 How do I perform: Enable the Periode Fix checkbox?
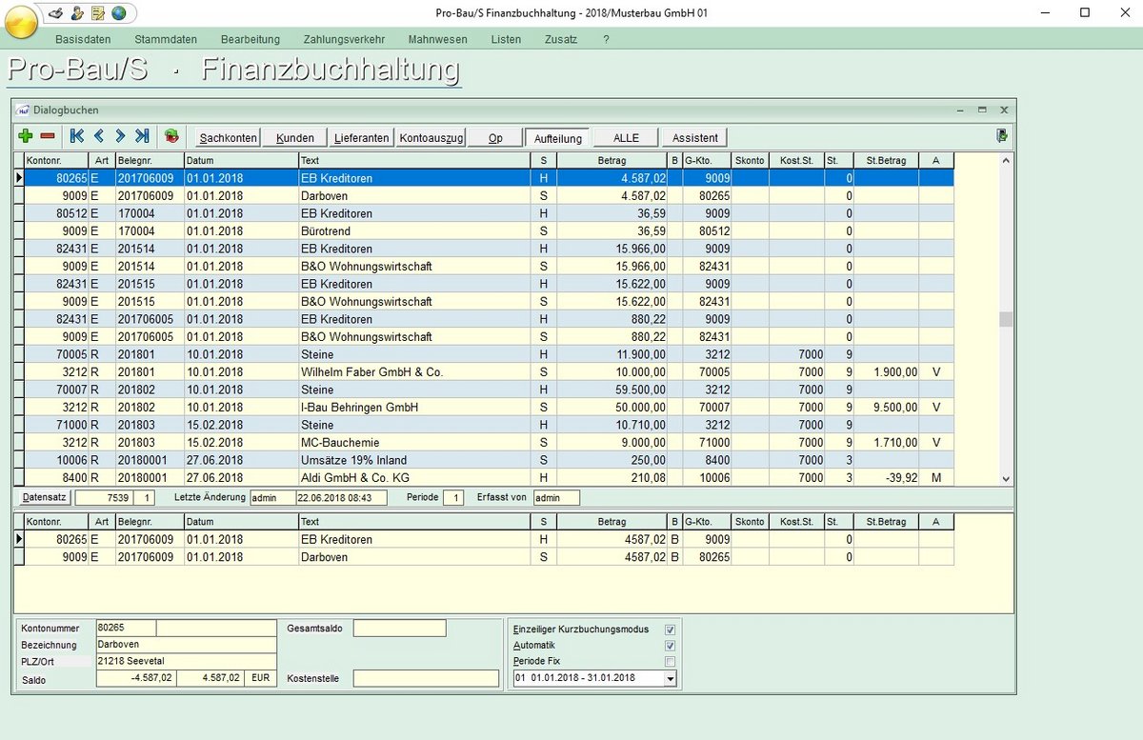pos(670,662)
